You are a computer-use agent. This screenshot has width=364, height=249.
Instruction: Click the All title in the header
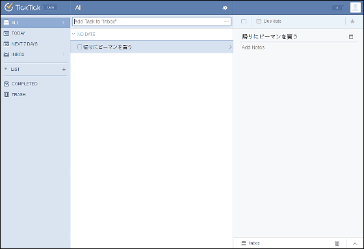click(x=79, y=8)
